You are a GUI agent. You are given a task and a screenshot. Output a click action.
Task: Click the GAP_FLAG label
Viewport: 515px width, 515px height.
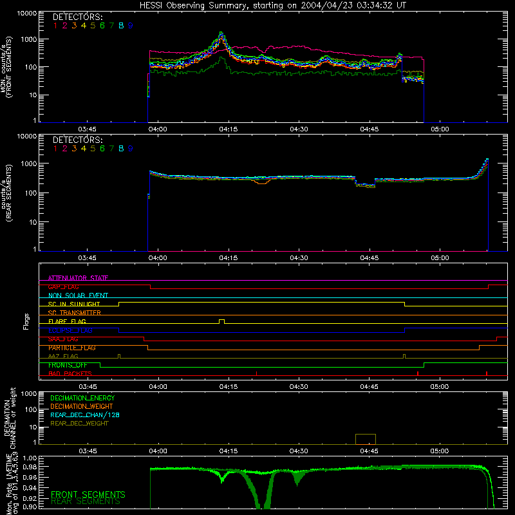pyautogui.click(x=63, y=286)
